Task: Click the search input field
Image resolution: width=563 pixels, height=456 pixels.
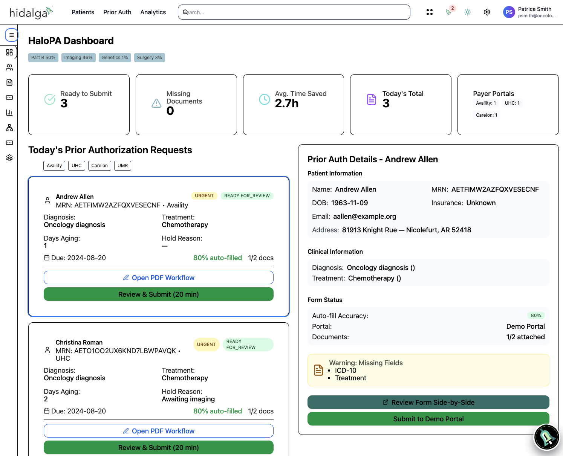Action: click(x=294, y=12)
